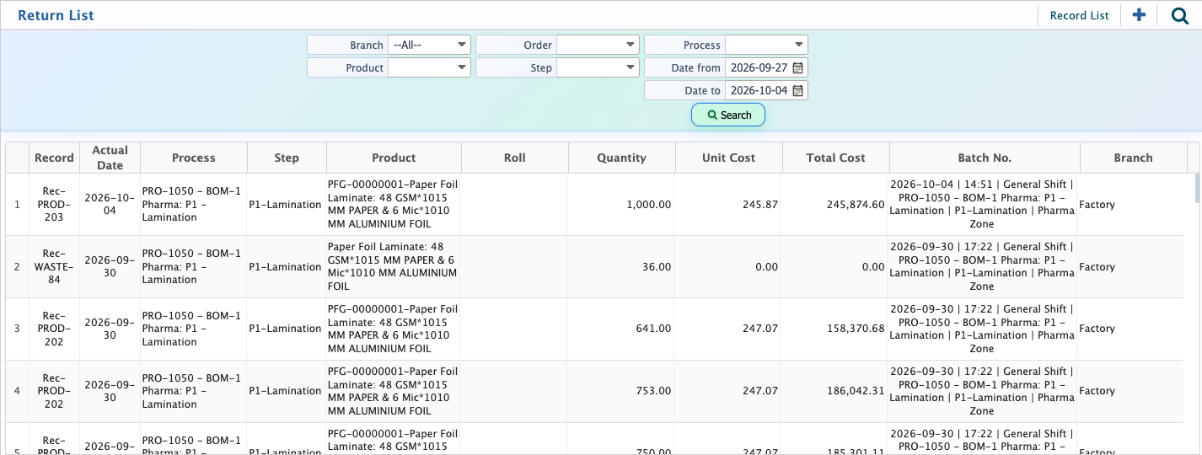Sort by Process column header
Image resolution: width=1202 pixels, height=455 pixels.
[x=194, y=158]
